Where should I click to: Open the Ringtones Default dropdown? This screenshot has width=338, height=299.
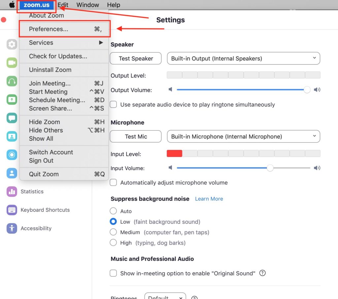tap(165, 296)
